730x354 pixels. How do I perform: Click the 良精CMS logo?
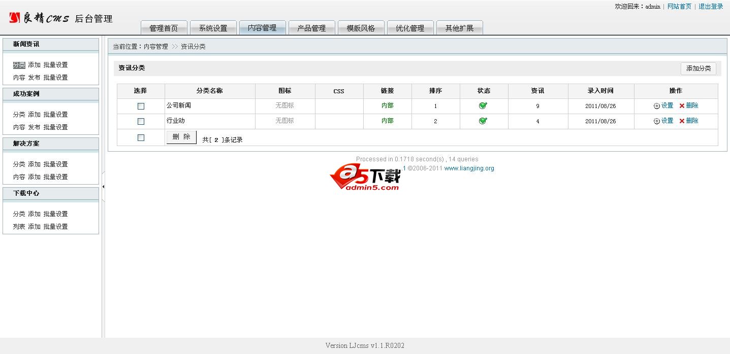click(39, 18)
